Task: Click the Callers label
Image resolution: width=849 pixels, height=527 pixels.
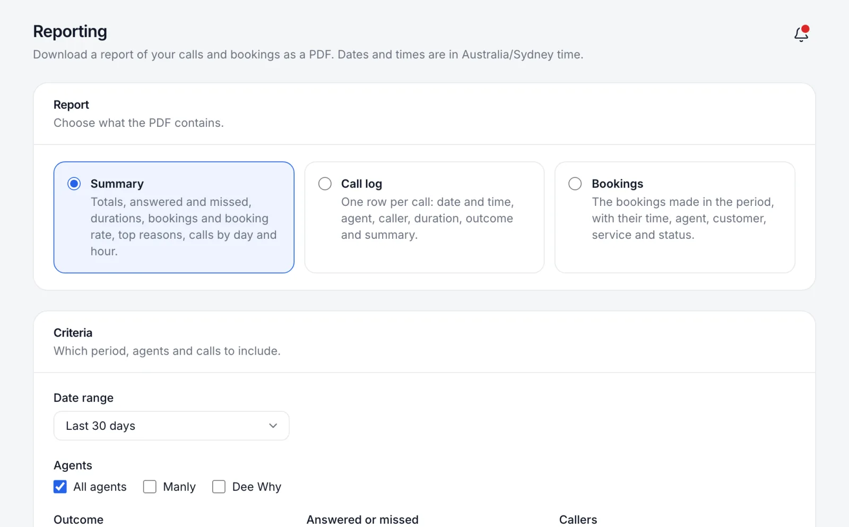Action: (578, 520)
